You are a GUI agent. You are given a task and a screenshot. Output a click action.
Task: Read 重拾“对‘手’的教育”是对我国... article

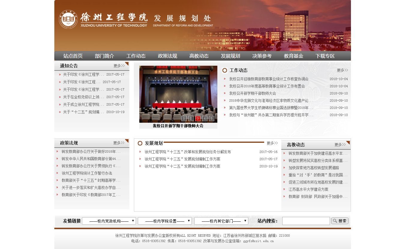click(318, 175)
